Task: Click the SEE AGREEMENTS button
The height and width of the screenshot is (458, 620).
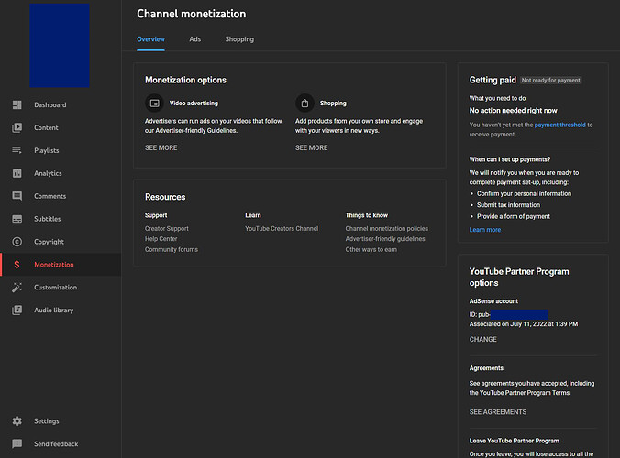Action: click(x=498, y=412)
